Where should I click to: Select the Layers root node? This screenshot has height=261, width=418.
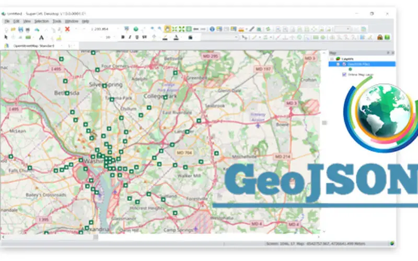click(348, 59)
